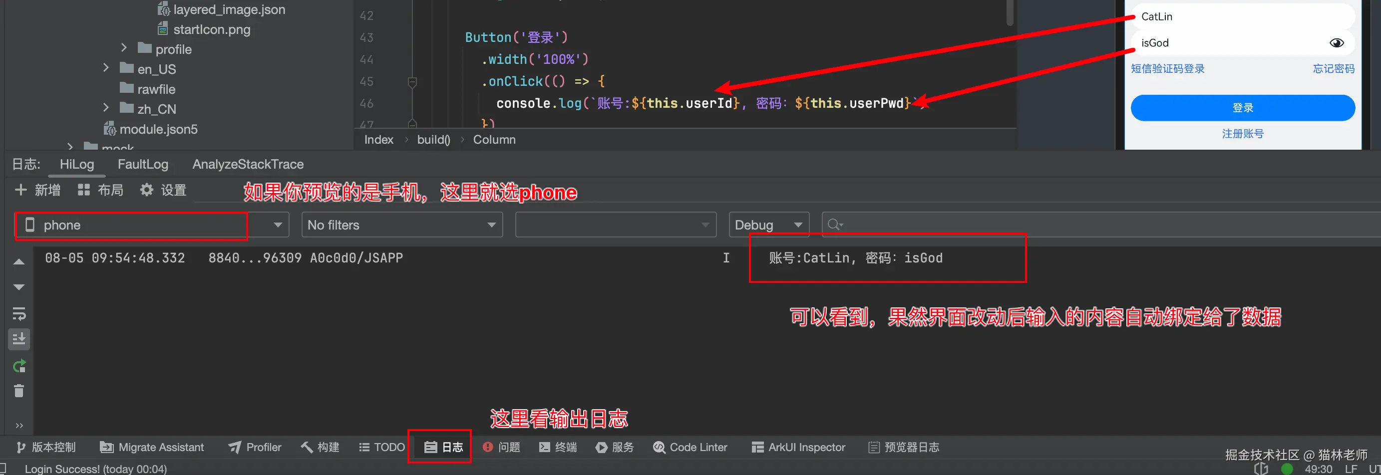Image resolution: width=1381 pixels, height=475 pixels.
Task: Open log 设置 gear icon
Action: click(146, 190)
